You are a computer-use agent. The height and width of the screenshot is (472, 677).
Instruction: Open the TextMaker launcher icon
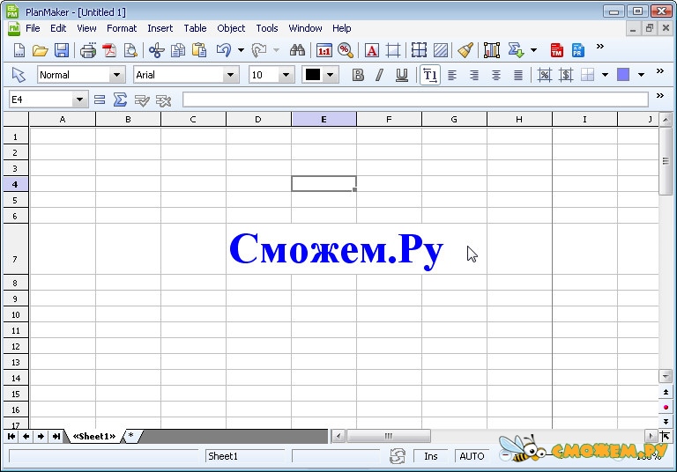tap(556, 50)
